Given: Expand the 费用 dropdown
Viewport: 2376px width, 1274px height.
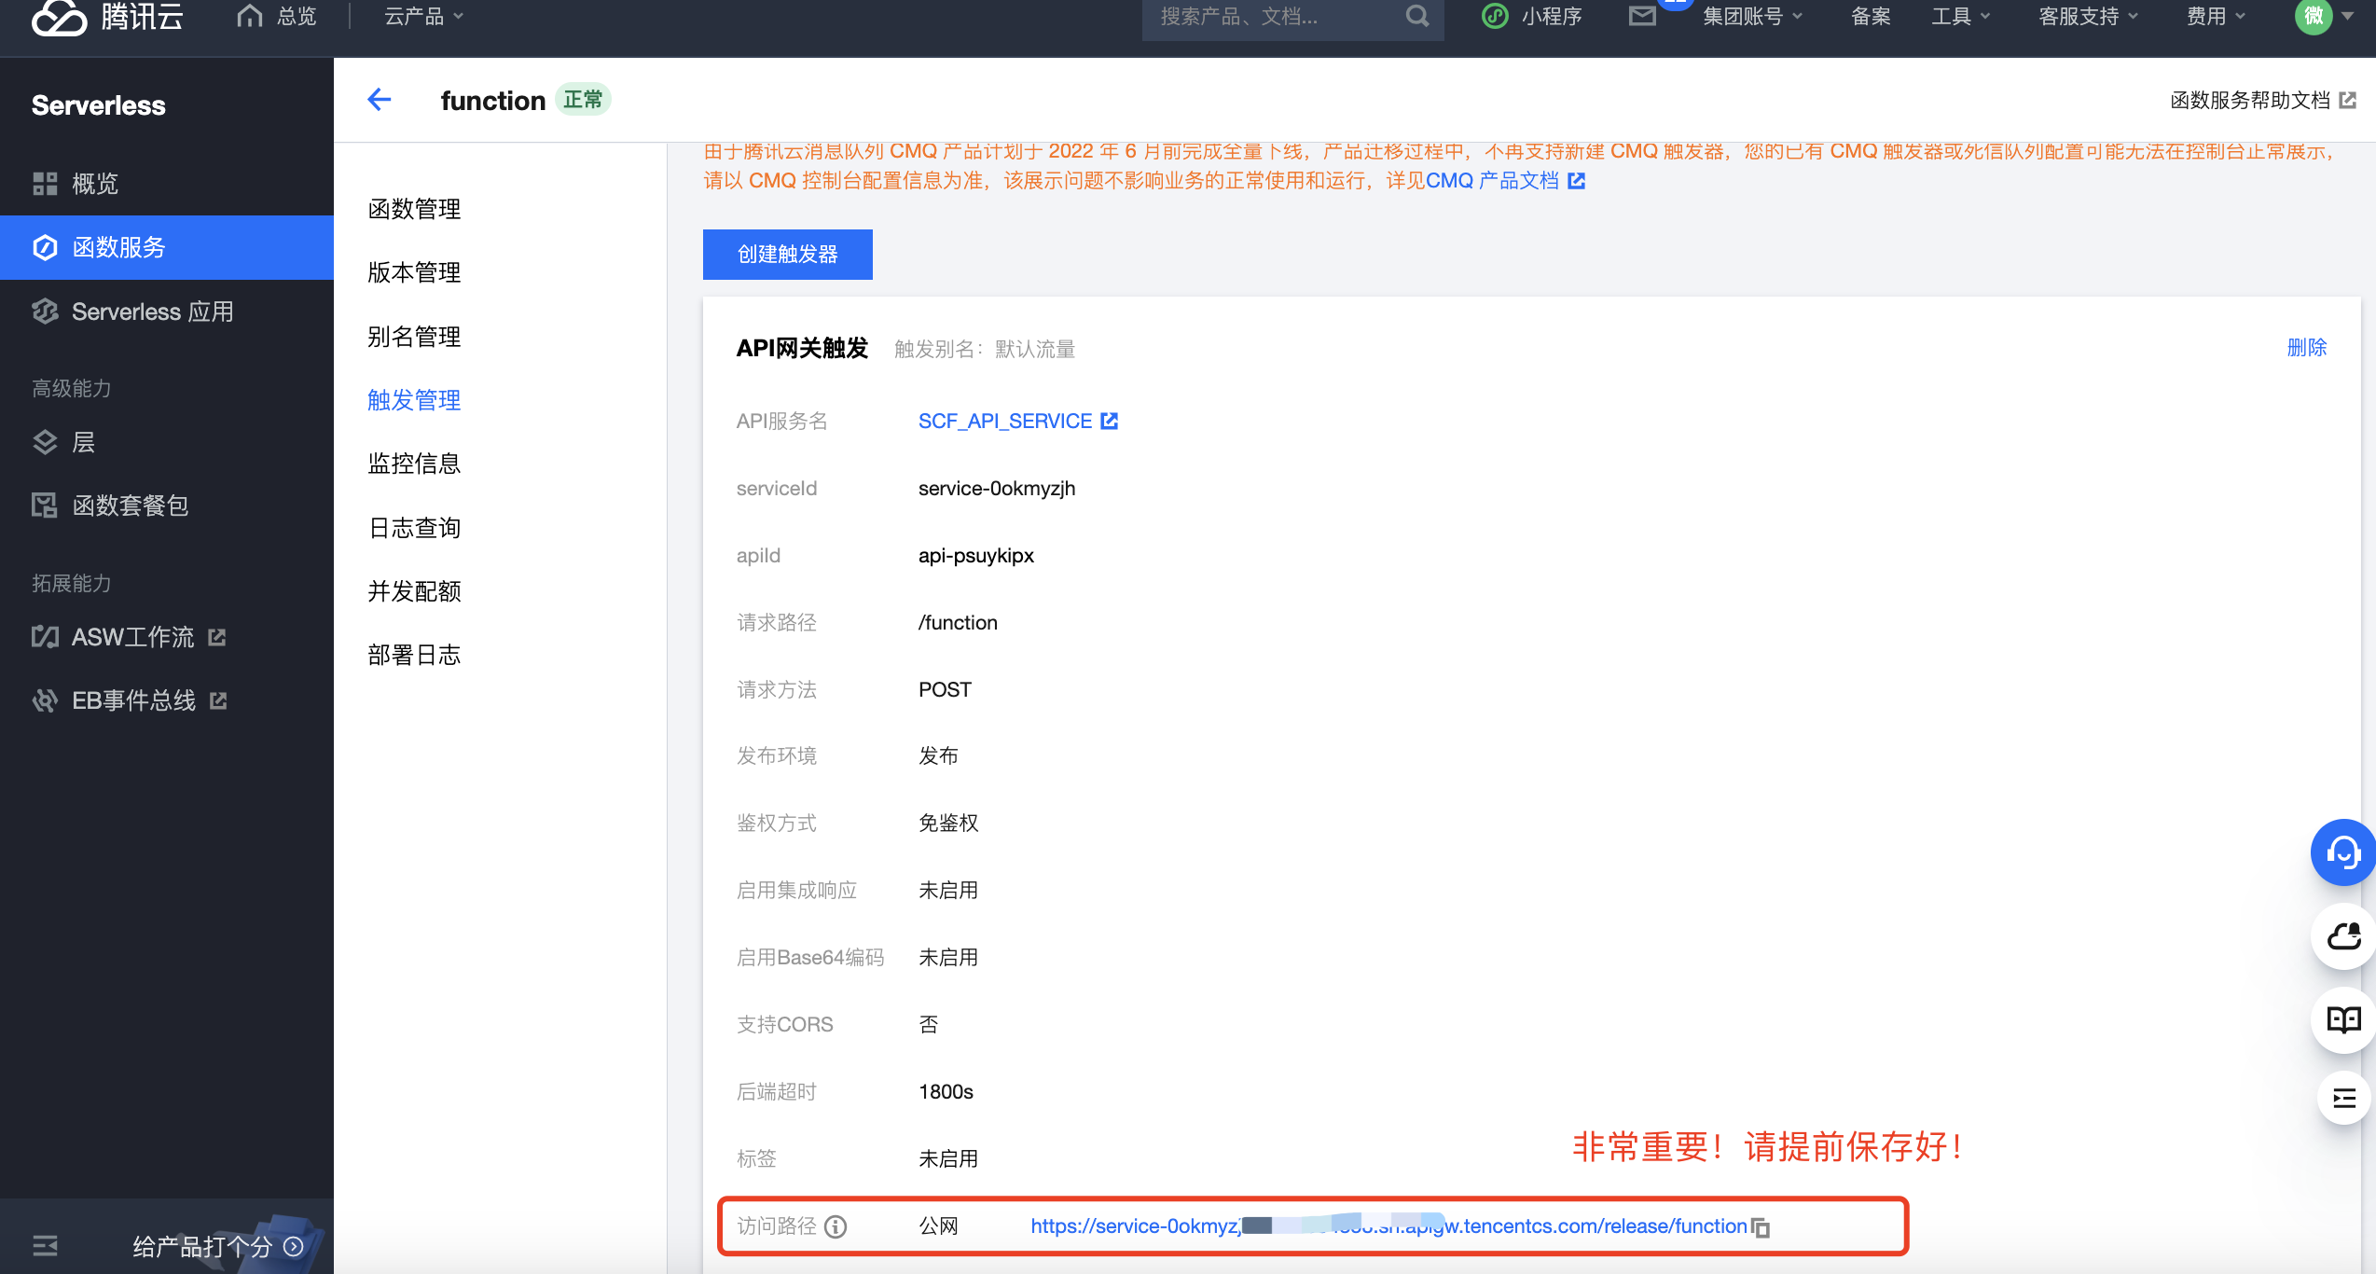Looking at the screenshot, I should tap(2217, 16).
